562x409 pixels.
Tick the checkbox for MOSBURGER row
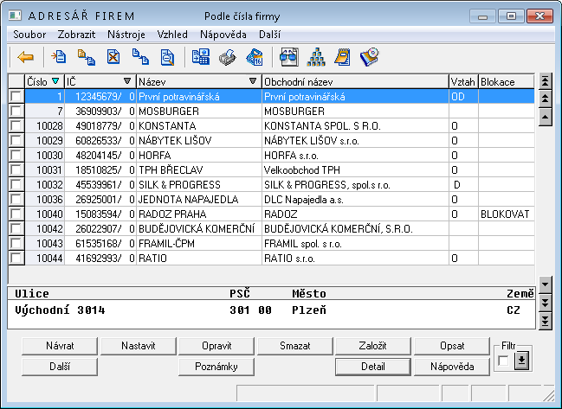point(15,112)
